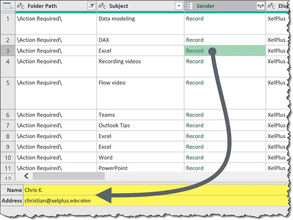Click the Chris K. name value in preview
The image size is (293, 220).
pos(34,190)
